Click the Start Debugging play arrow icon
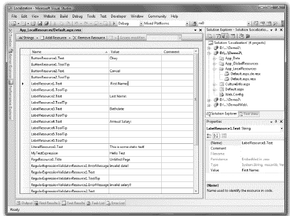 pyautogui.click(x=114, y=23)
